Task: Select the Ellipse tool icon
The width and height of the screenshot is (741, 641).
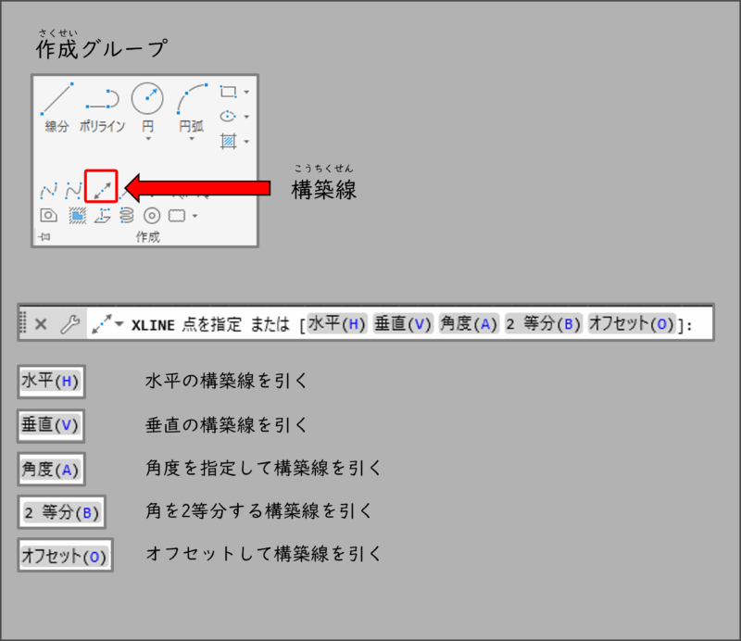Action: (x=228, y=117)
